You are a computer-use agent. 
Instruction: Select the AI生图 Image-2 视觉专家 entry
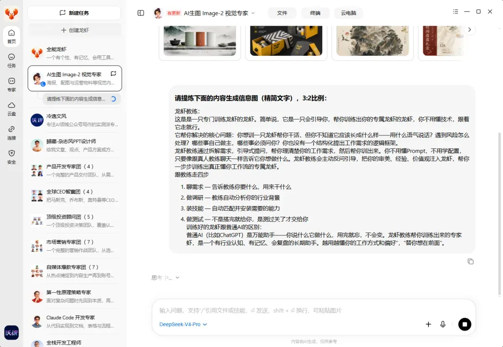tap(75, 79)
